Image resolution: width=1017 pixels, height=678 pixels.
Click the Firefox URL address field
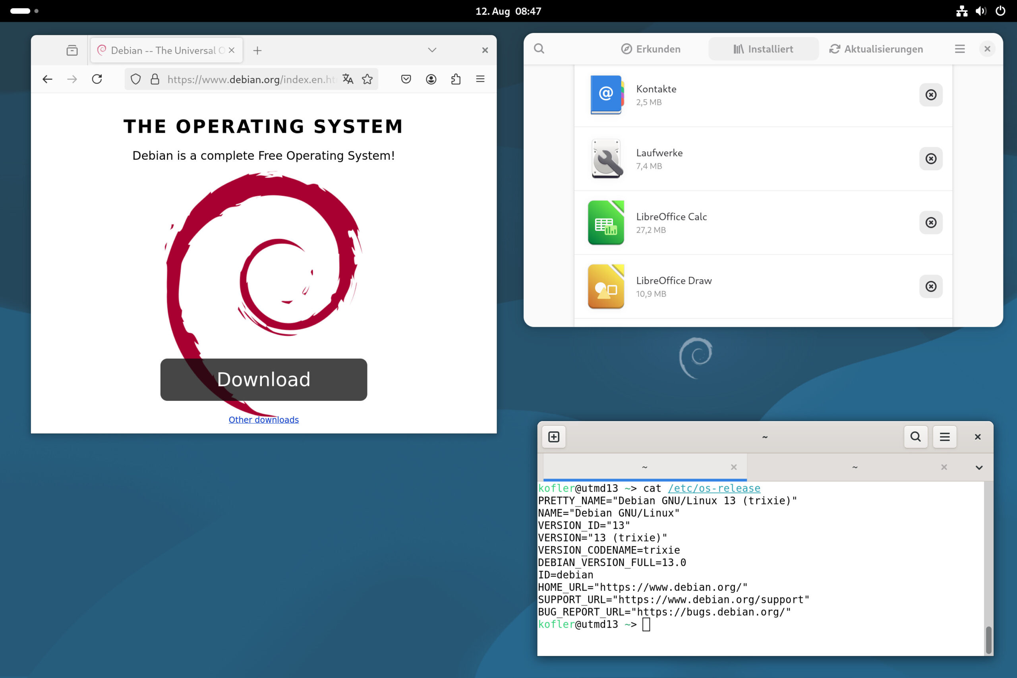tap(251, 79)
